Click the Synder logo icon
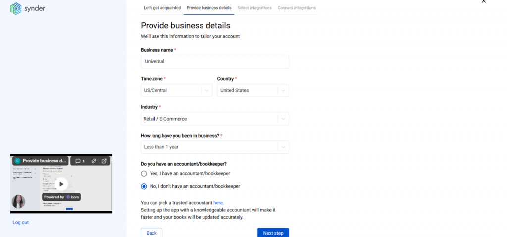Screen dimensions: 507x237 click(16, 8)
